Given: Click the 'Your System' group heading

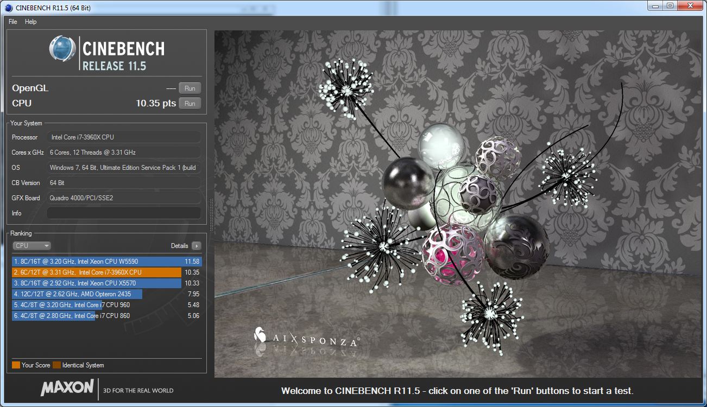Looking at the screenshot, I should pyautogui.click(x=26, y=123).
